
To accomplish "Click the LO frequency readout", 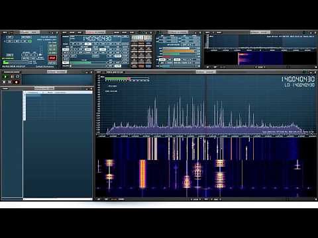I will (x=299, y=85).
